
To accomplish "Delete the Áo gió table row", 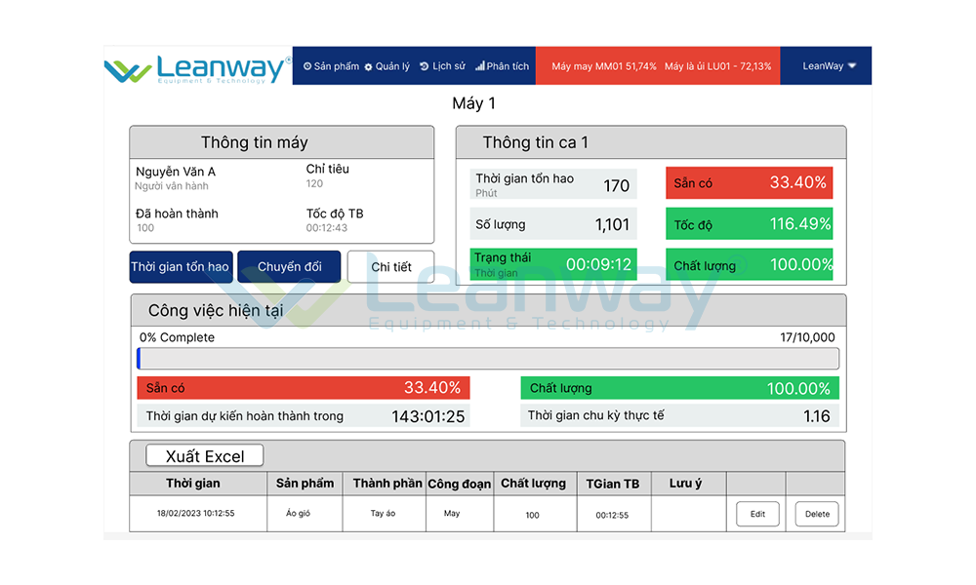I will (x=817, y=514).
